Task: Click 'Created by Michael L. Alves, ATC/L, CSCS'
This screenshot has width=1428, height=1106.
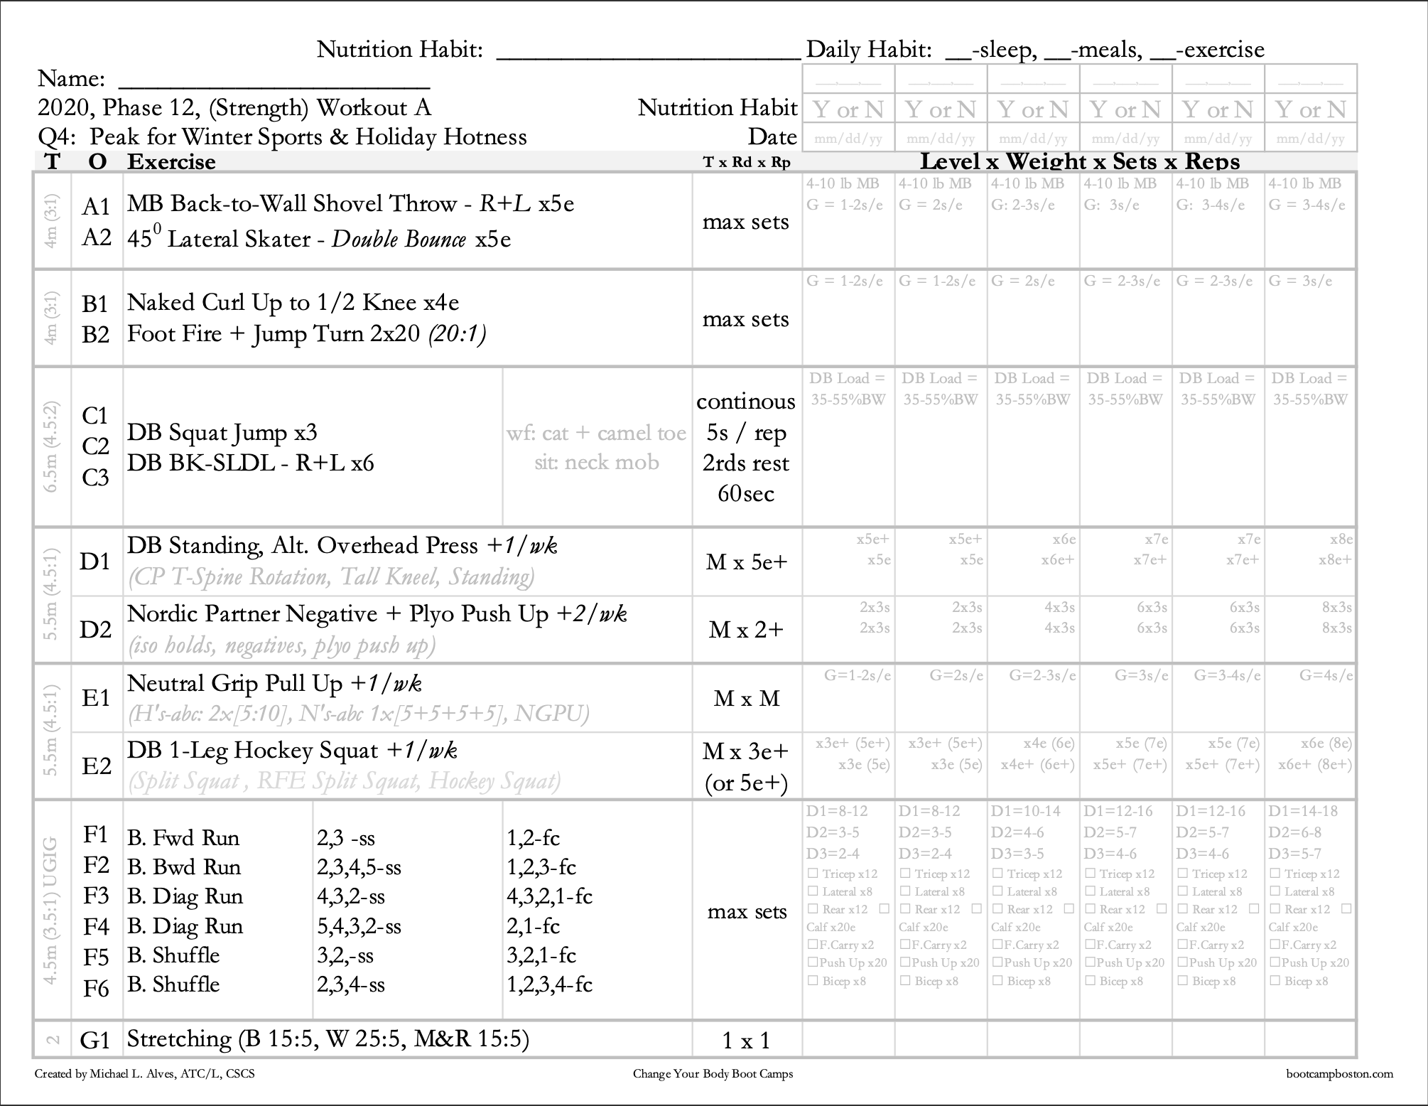Action: point(144,1074)
